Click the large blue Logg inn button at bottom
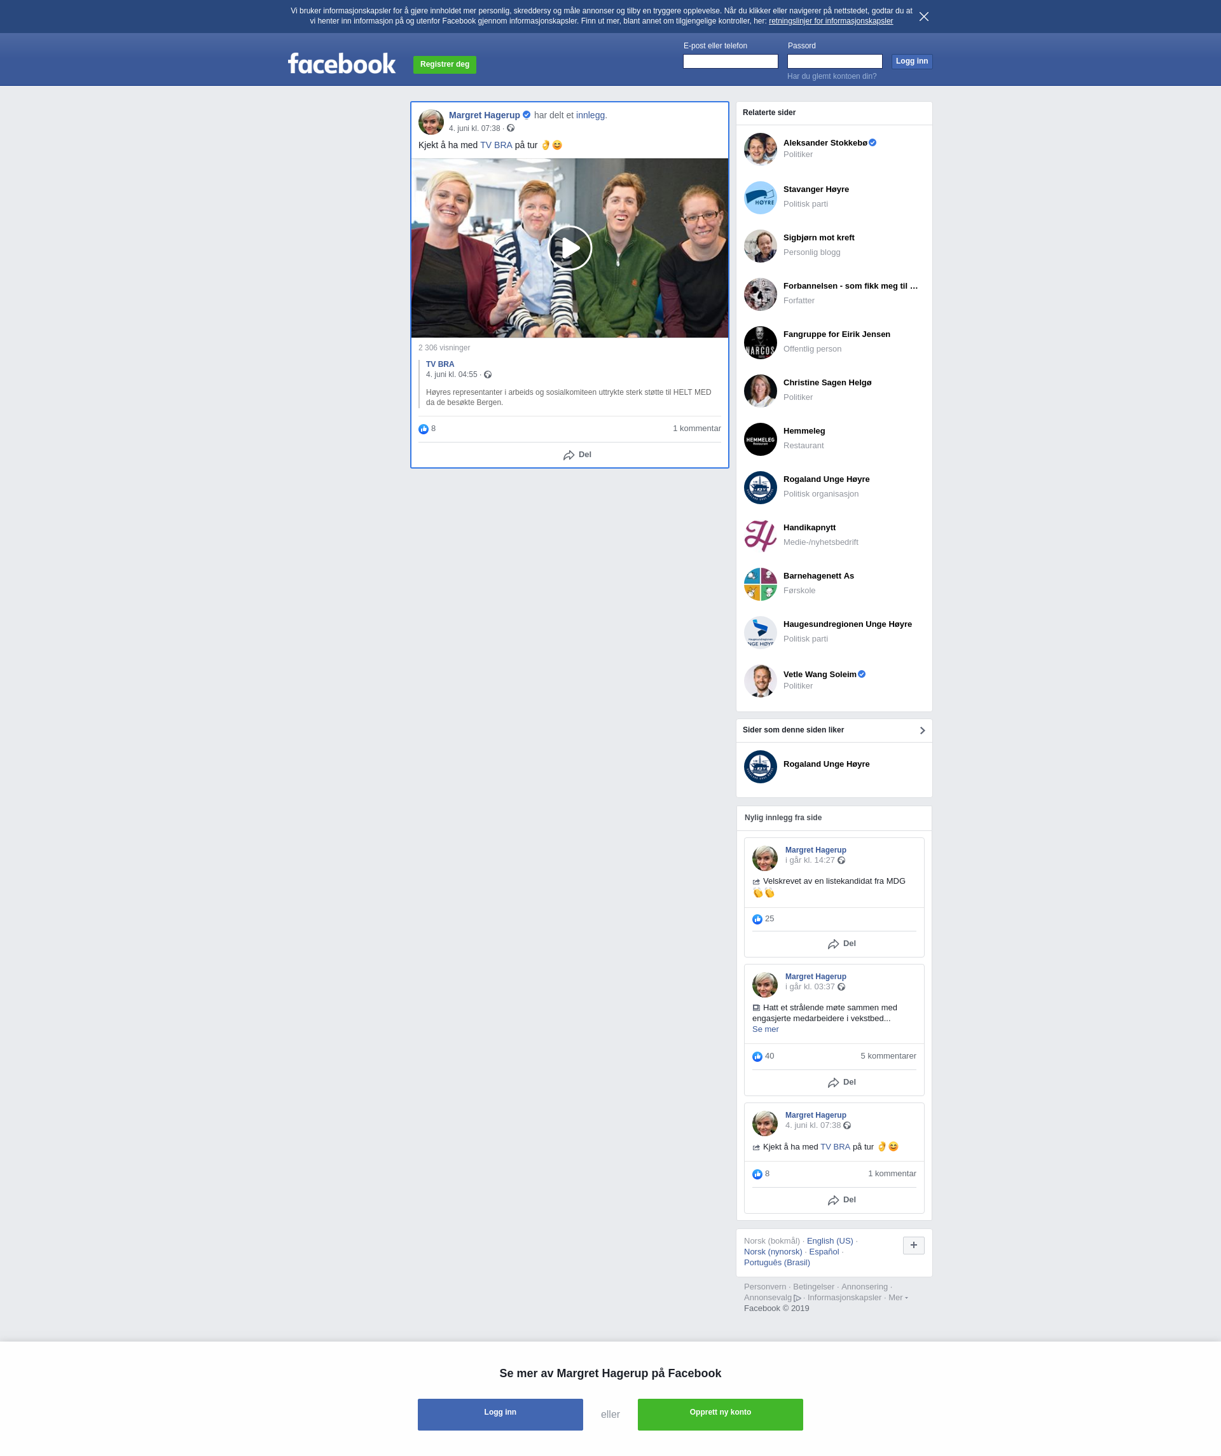The image size is (1221, 1456). pos(500,1415)
